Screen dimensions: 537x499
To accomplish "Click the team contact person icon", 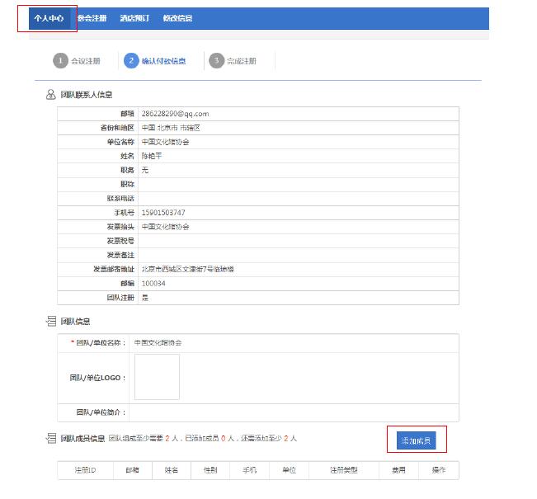I will 51,95.
